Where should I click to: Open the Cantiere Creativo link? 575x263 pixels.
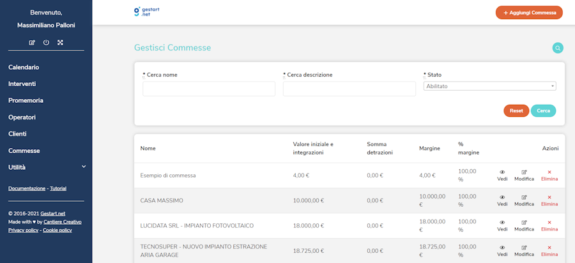(x=63, y=222)
